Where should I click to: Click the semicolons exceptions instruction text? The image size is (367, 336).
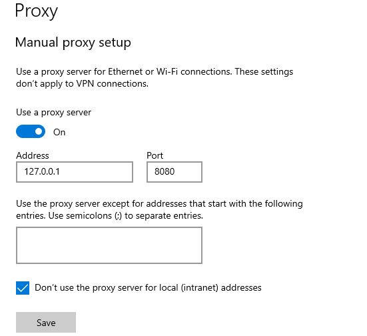tap(159, 210)
